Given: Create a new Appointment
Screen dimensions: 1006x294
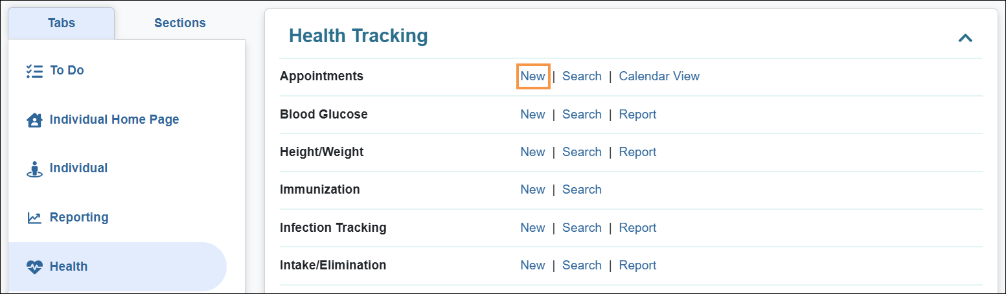Looking at the screenshot, I should point(532,76).
